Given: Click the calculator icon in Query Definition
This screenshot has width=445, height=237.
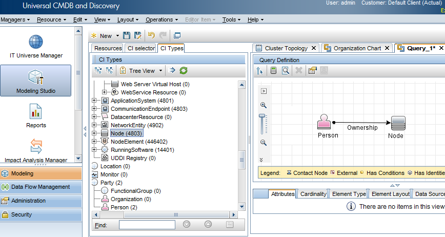Looking at the screenshot, I should coord(274,70).
